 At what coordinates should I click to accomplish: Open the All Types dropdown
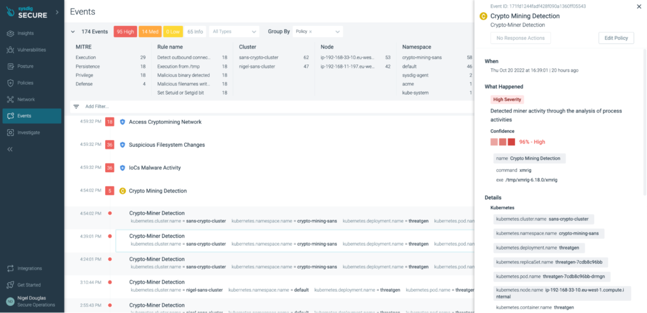[x=234, y=31]
